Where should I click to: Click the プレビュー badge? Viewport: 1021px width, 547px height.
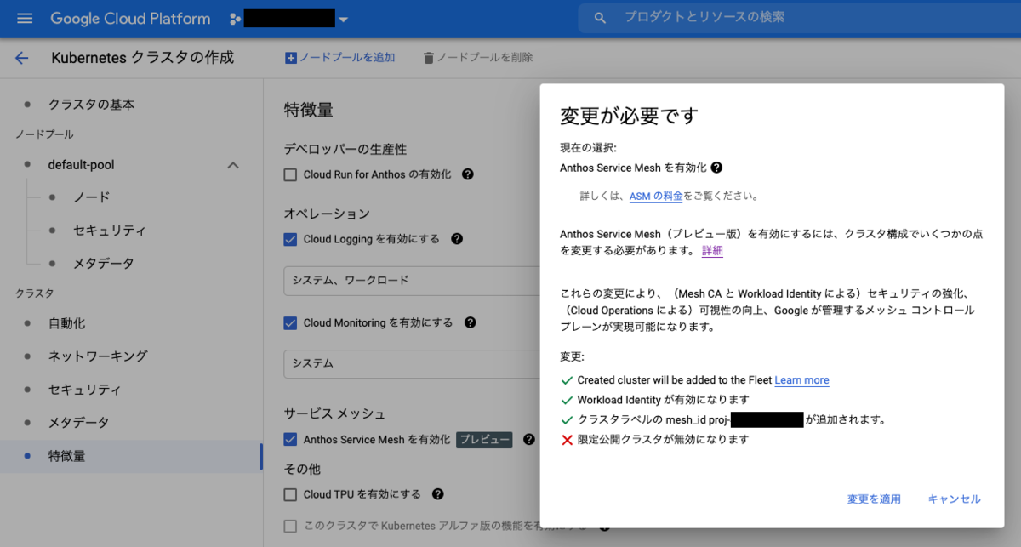(485, 440)
